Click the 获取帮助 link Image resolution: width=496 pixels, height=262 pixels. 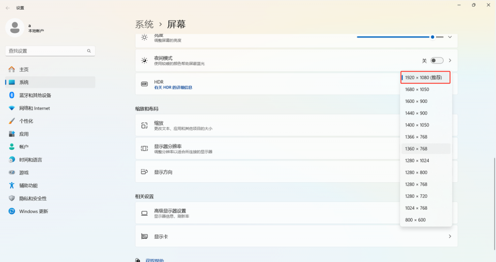[155, 261]
